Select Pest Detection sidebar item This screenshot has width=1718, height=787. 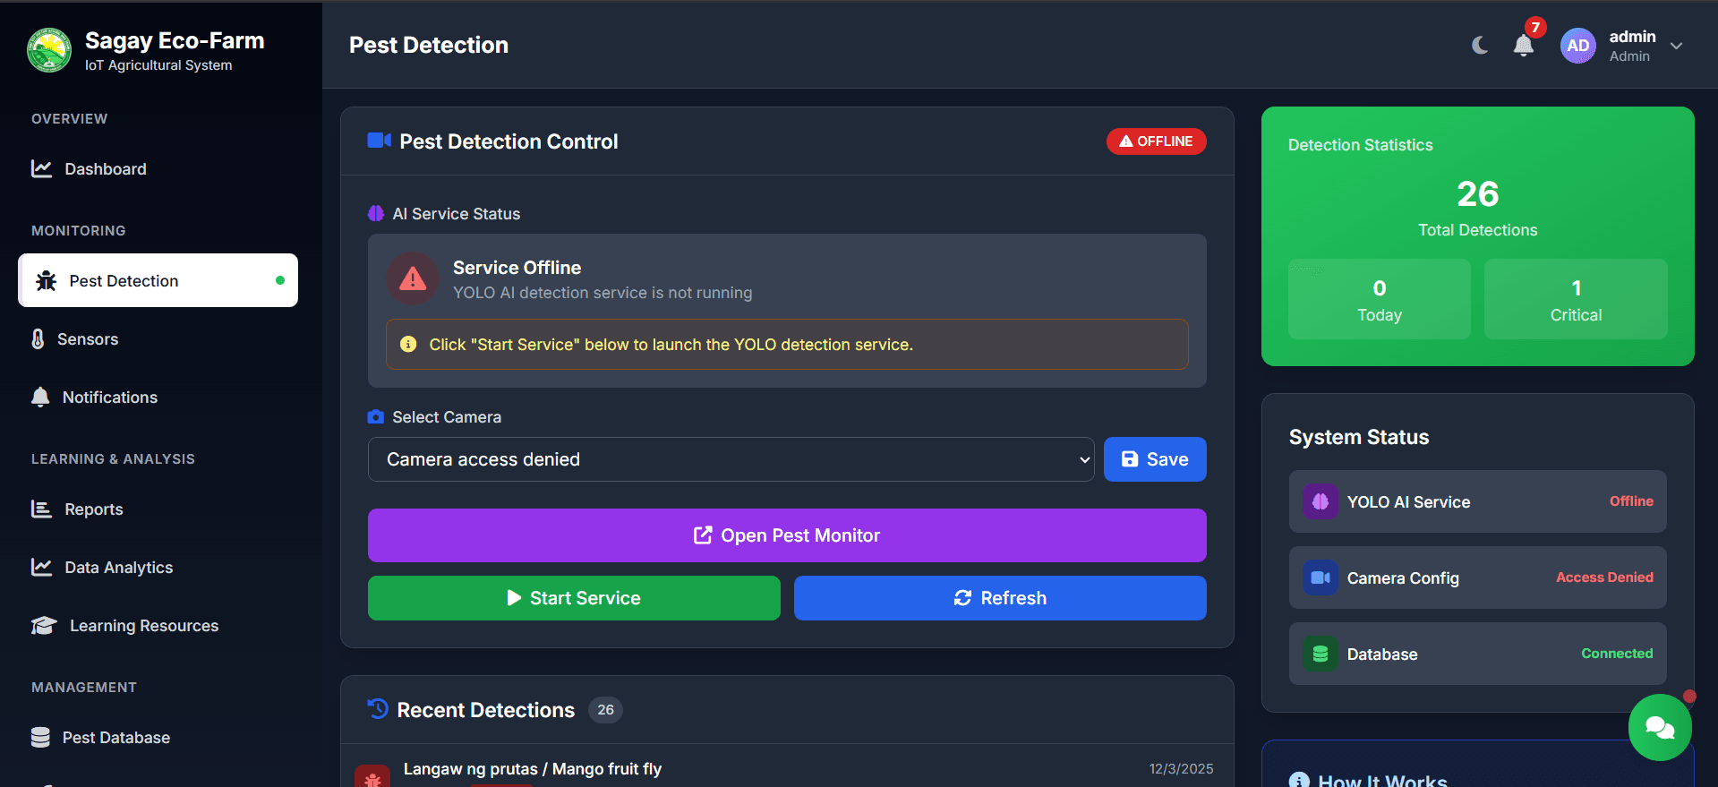(158, 281)
